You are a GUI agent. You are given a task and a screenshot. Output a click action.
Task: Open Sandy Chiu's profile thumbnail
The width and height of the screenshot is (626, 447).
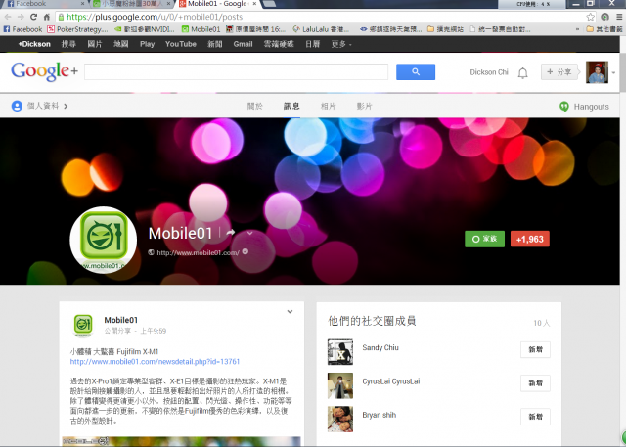click(340, 351)
